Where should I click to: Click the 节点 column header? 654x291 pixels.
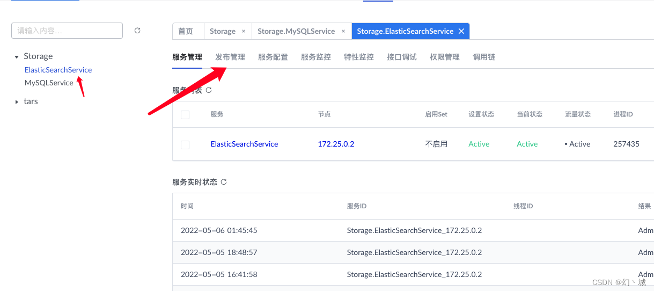coord(325,114)
